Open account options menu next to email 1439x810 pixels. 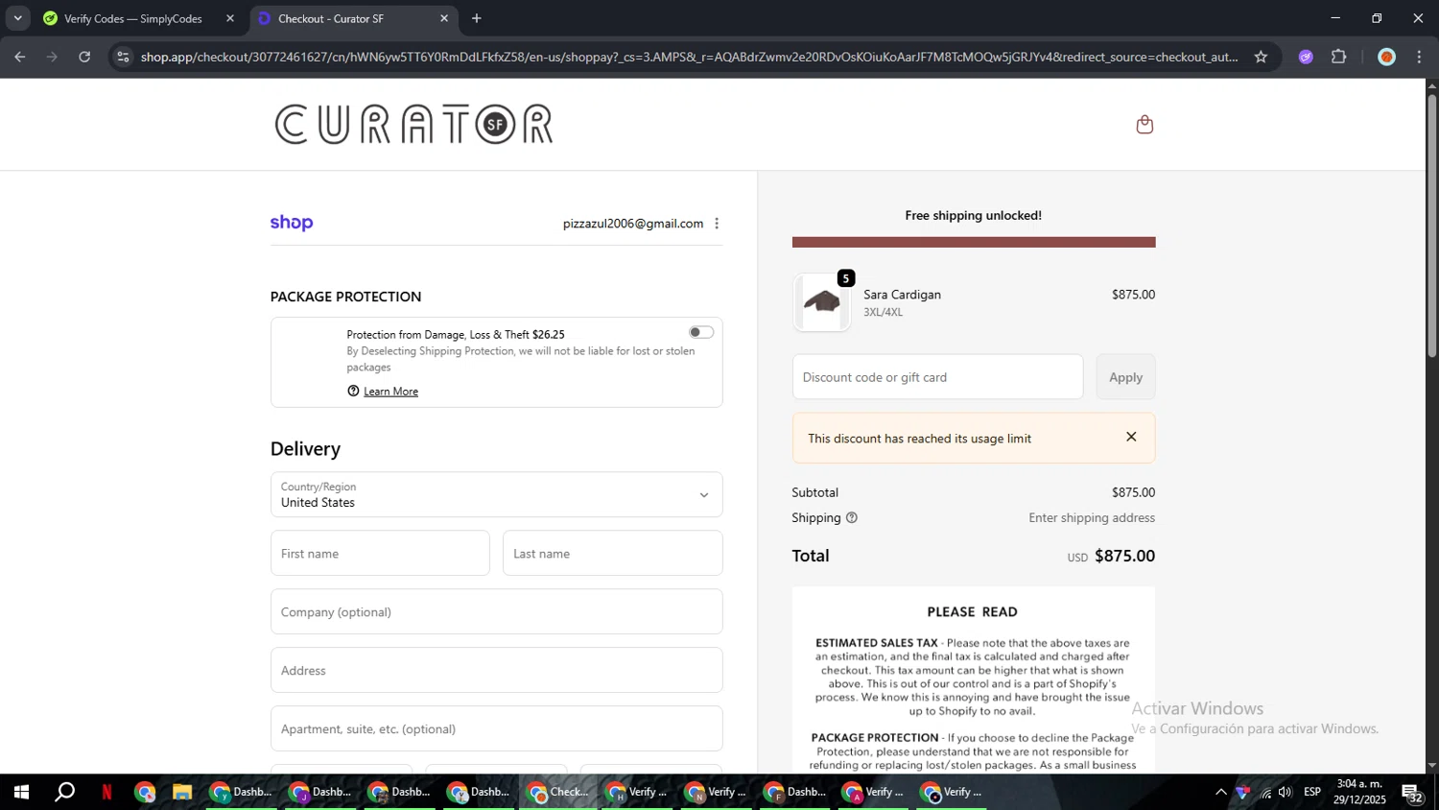coord(717,224)
